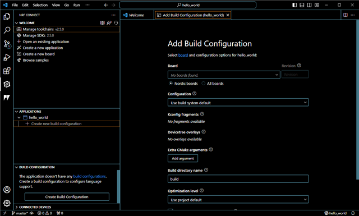Open nRF Connect view in activity bar
The height and width of the screenshot is (216, 359).
tap(7, 84)
